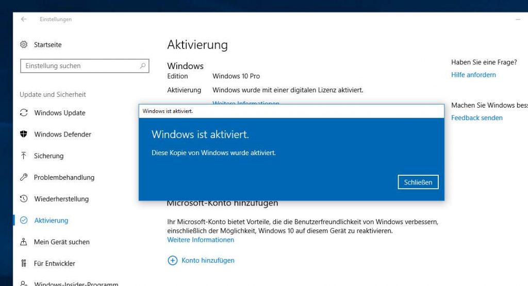Click the back arrow in Einstellungen

pos(24,19)
